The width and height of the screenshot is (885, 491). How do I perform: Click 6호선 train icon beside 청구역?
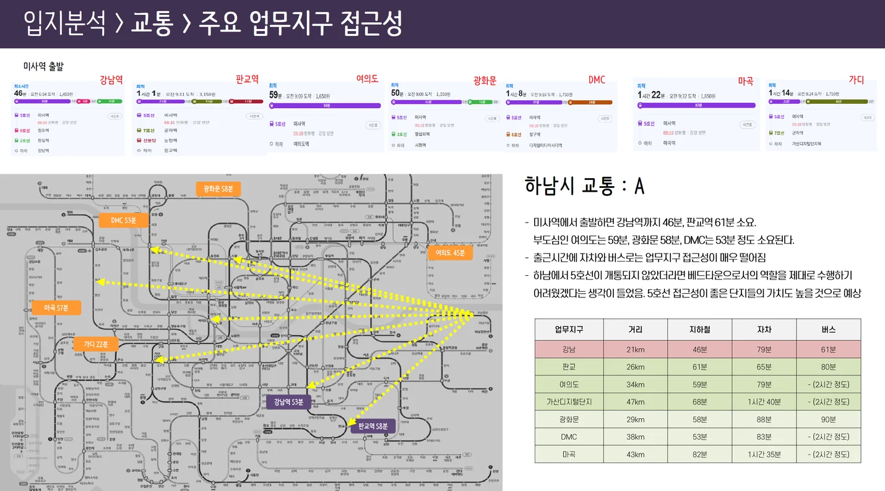pos(508,134)
